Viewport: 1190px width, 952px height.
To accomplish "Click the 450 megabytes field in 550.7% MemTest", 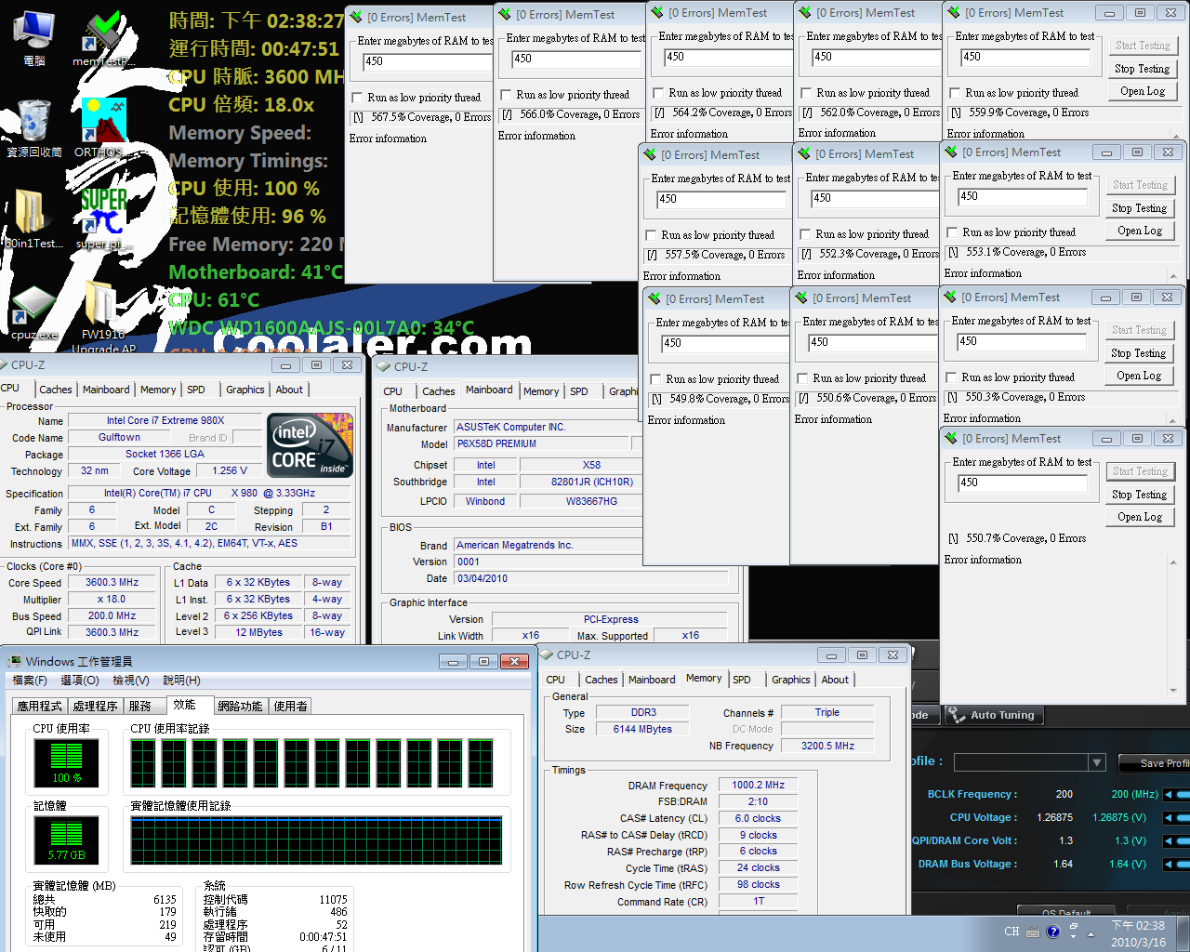I will (1023, 483).
